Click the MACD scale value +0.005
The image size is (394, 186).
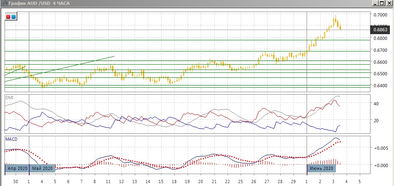click(380, 148)
